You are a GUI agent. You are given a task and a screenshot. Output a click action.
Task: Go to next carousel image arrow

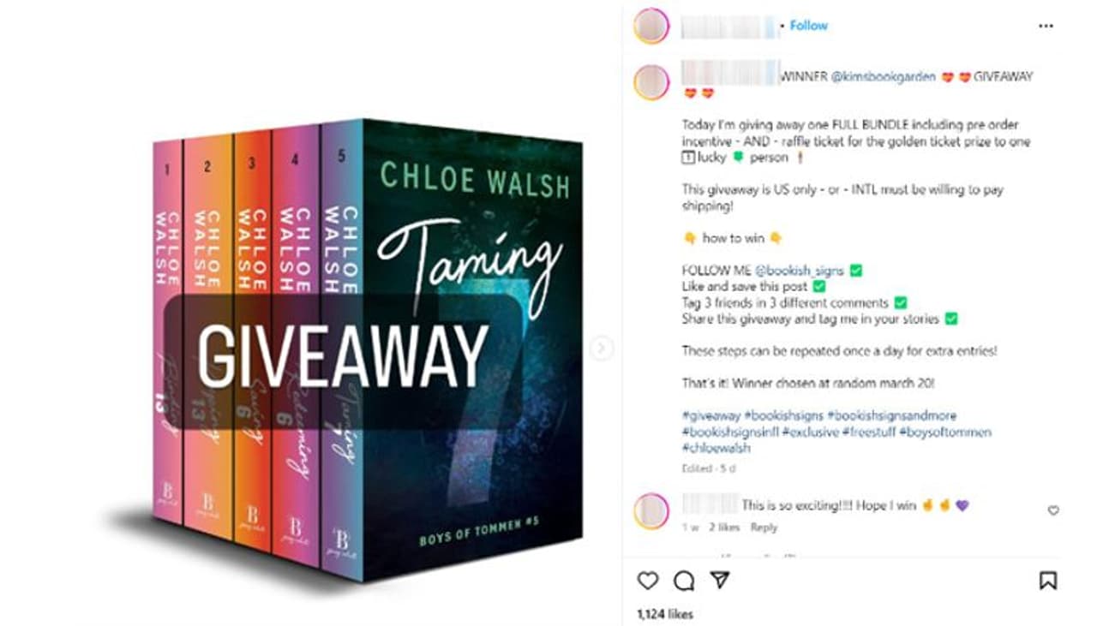click(602, 348)
